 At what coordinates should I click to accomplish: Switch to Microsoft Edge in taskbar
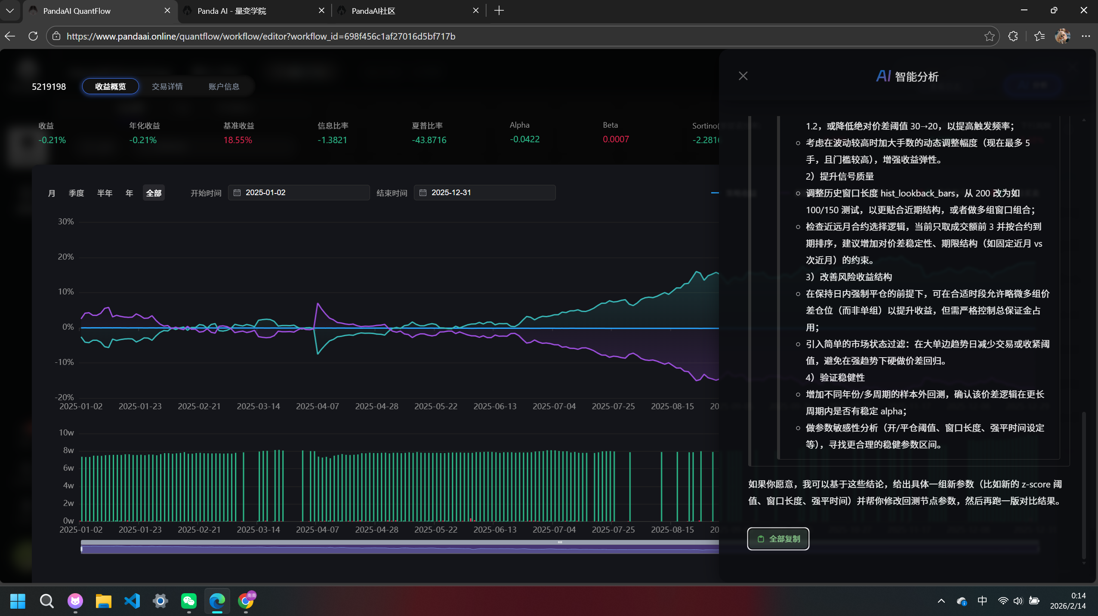(217, 601)
